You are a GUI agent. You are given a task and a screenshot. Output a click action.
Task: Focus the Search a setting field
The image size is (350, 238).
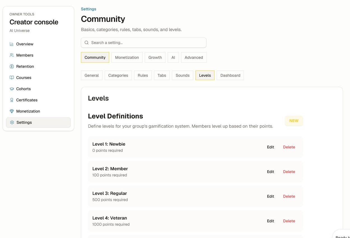144,43
